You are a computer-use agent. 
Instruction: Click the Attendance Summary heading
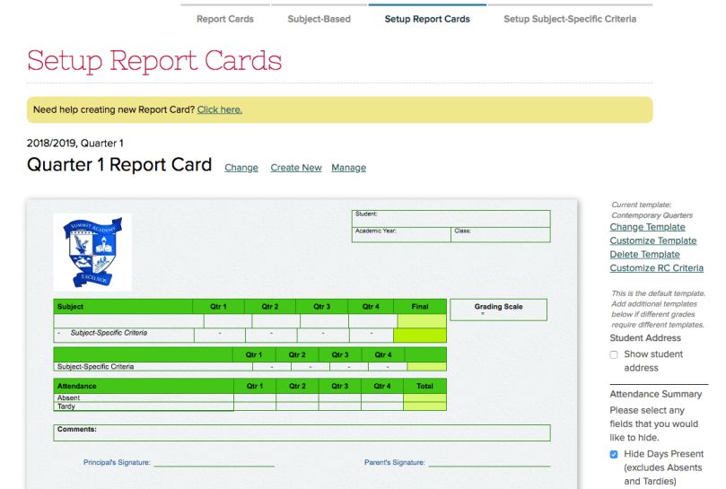[656, 394]
